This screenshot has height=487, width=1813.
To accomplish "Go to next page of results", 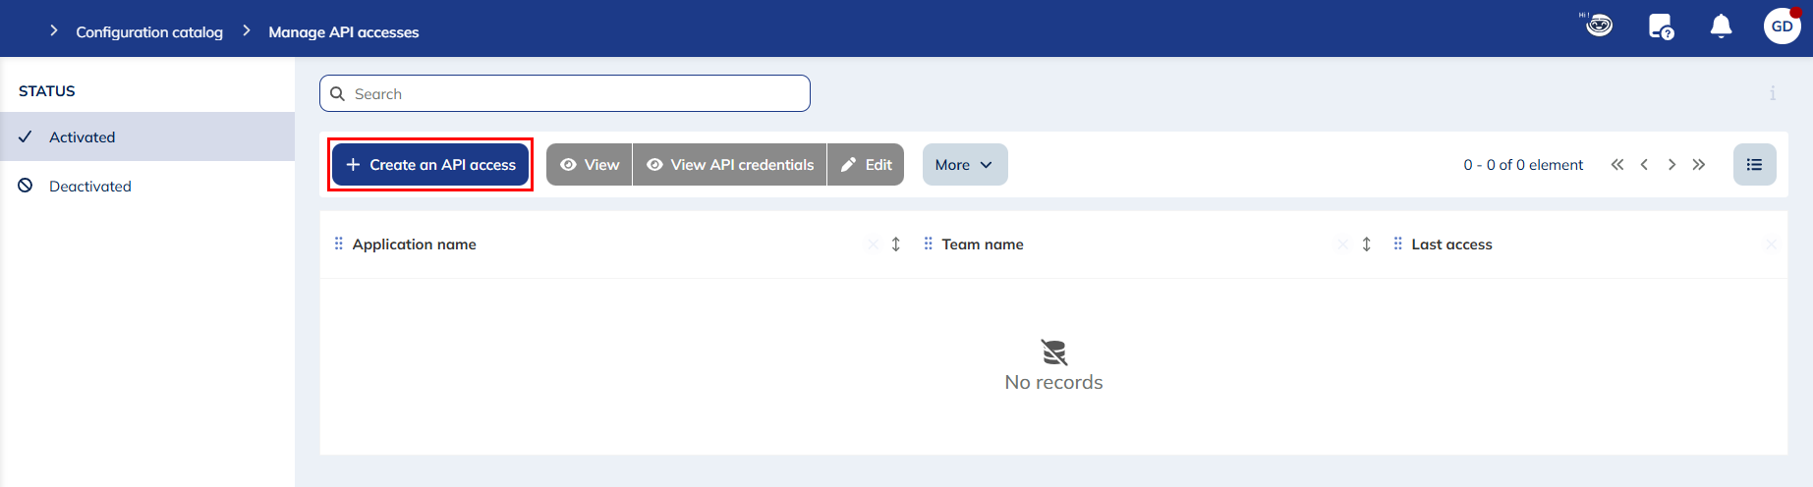I will [1671, 165].
